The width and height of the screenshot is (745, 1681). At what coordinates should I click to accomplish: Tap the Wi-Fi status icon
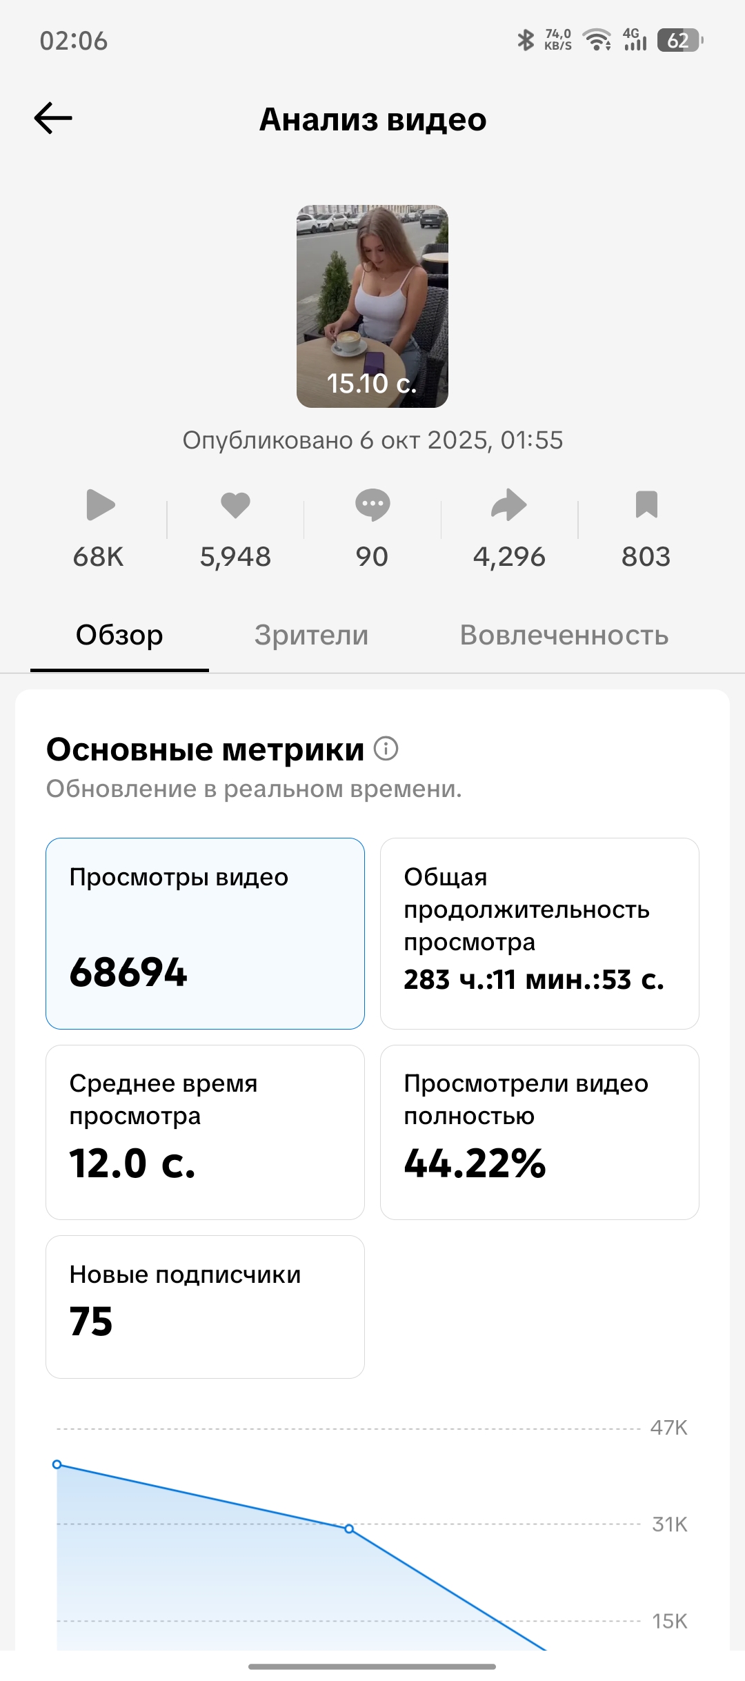pyautogui.click(x=597, y=41)
